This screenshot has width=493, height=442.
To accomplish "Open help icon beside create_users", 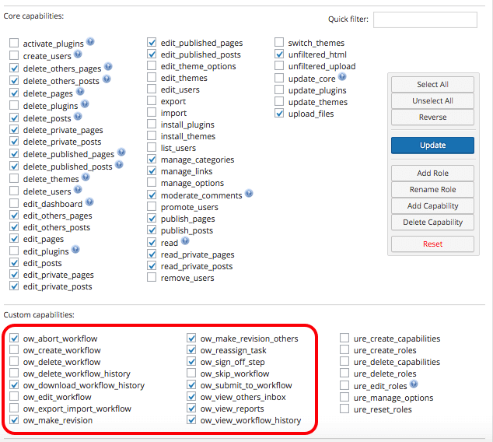I will [78, 54].
